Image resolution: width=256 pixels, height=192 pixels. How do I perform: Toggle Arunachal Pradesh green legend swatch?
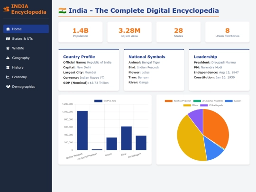(197, 101)
